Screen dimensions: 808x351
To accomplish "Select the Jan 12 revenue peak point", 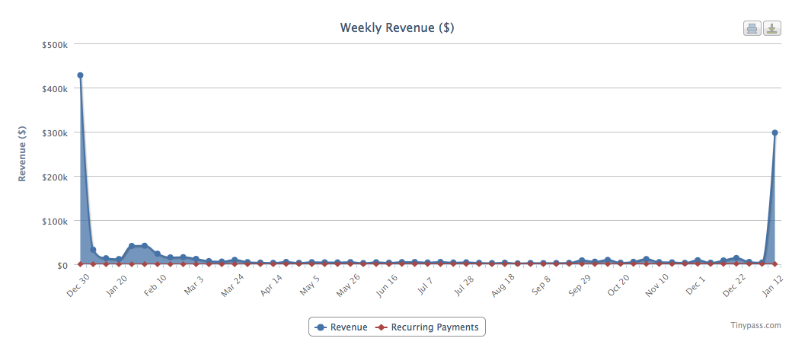I will pos(774,132).
